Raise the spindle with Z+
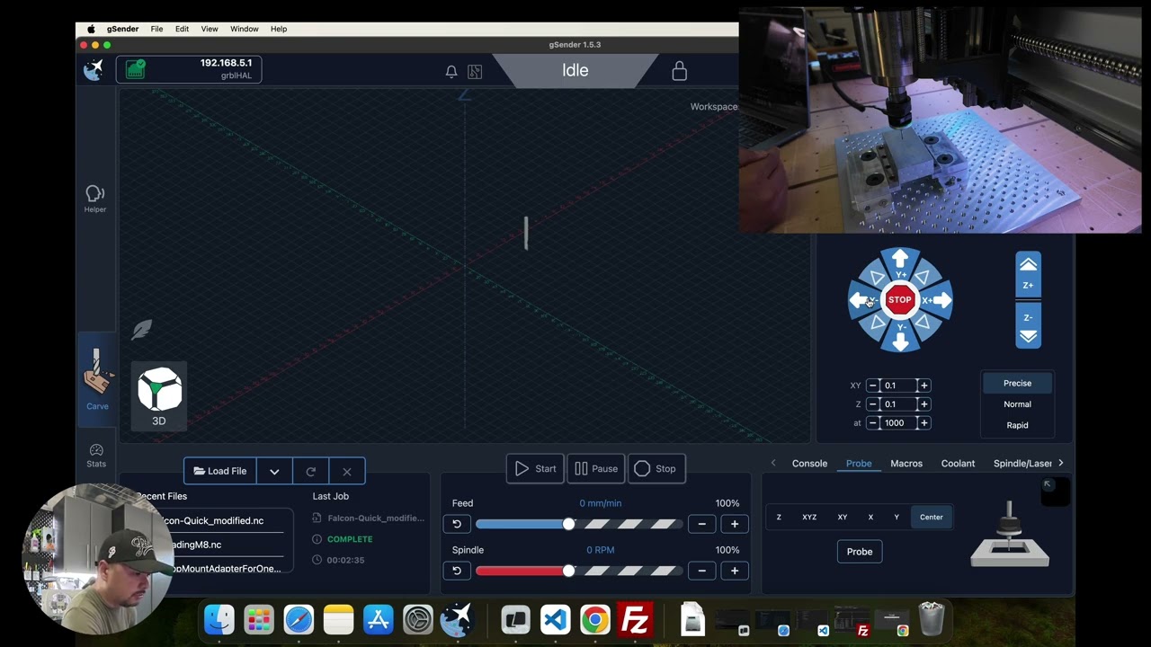This screenshot has width=1151, height=647. [x=1028, y=274]
